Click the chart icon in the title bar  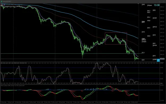2,2
